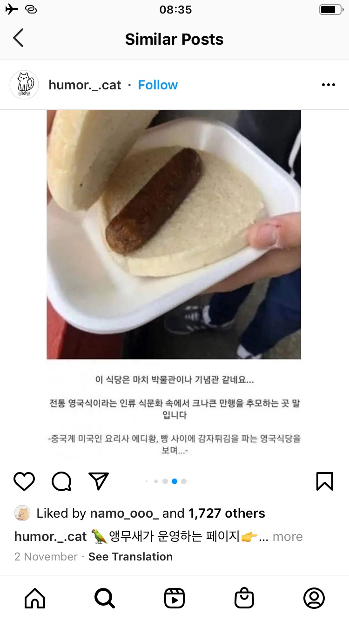Open the humor._.cat profile picture
This screenshot has height=621, width=349.
24,85
